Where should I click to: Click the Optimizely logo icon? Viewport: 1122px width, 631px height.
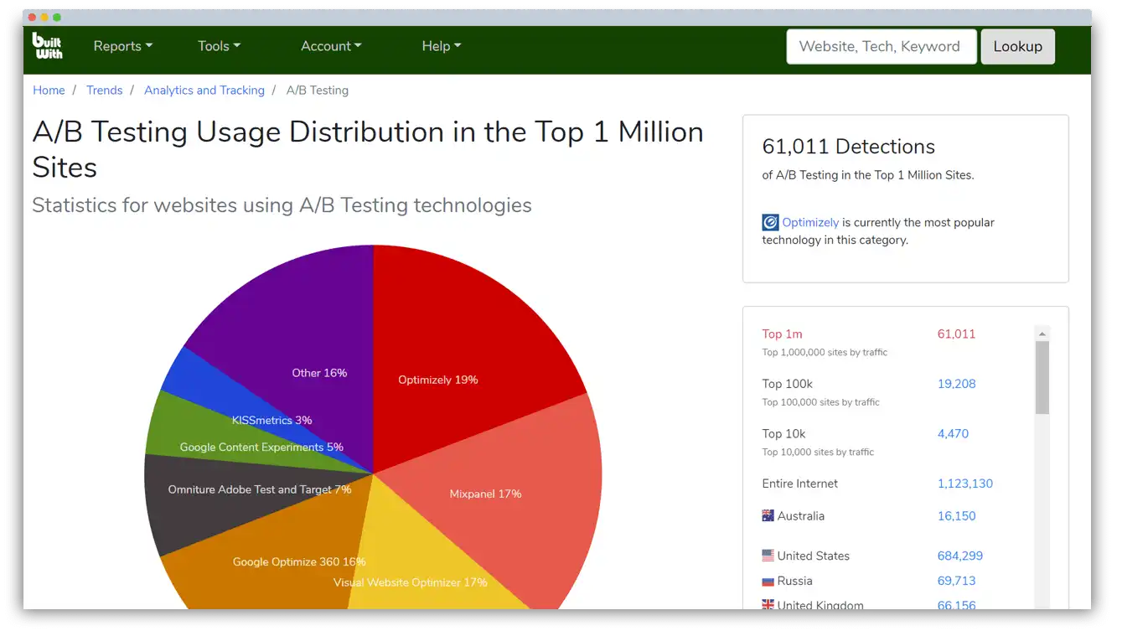[770, 223]
